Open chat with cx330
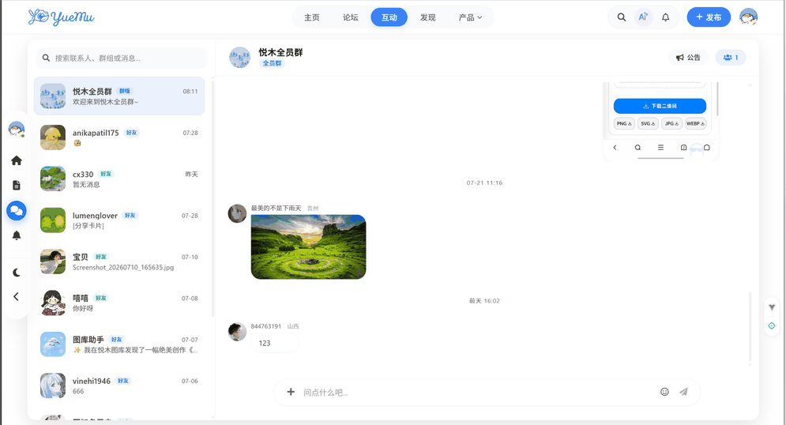Viewport: 786px width, 425px height. click(x=119, y=179)
